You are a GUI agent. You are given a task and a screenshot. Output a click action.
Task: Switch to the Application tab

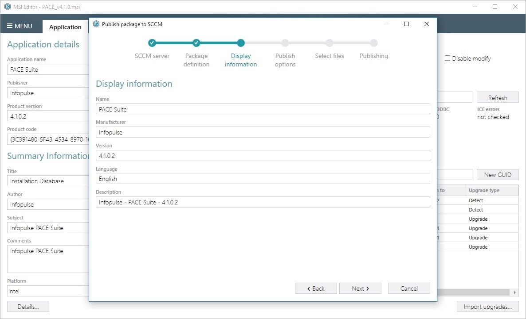pos(65,27)
